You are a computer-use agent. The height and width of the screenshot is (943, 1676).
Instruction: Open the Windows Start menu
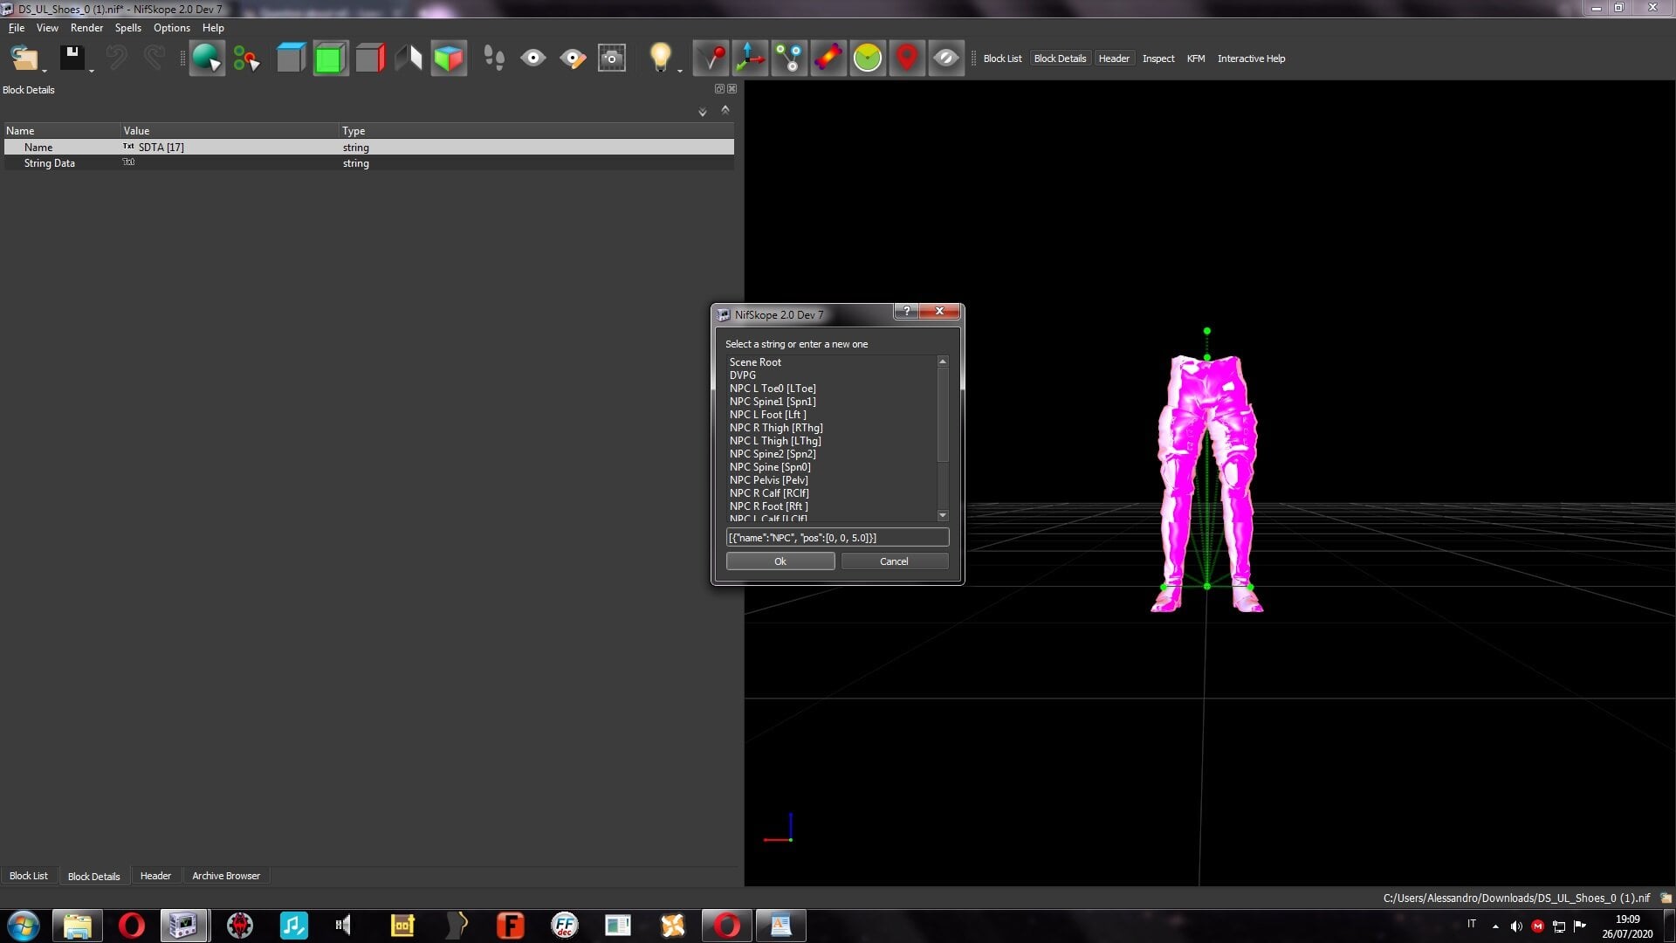24,926
